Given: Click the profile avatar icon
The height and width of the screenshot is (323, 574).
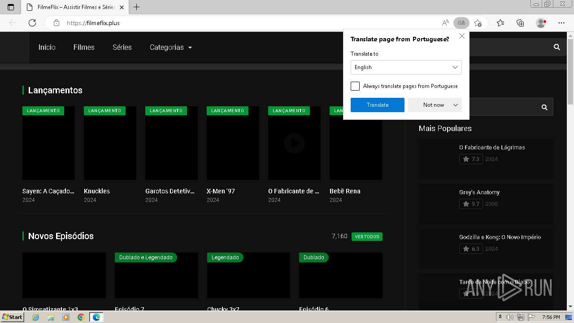Looking at the screenshot, I should point(541,23).
